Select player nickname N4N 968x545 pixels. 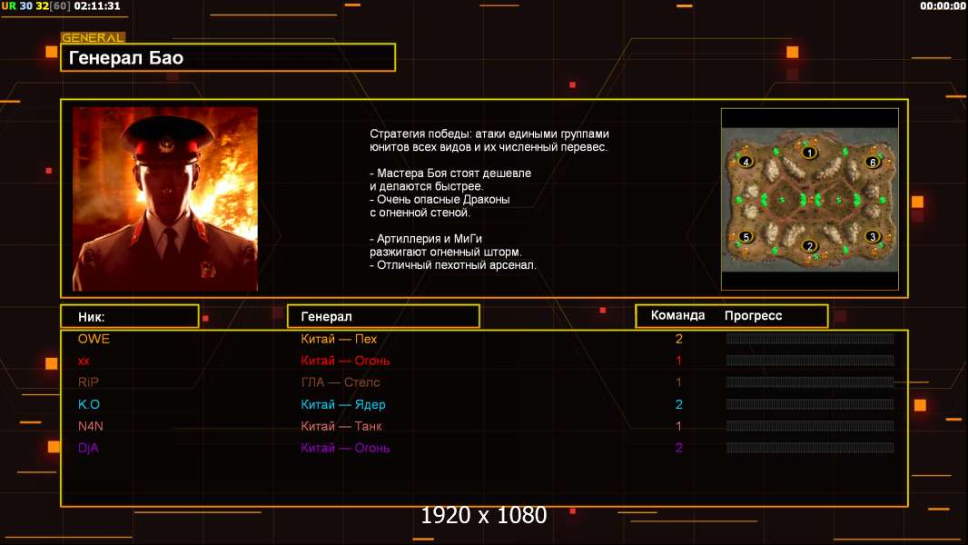pyautogui.click(x=91, y=426)
